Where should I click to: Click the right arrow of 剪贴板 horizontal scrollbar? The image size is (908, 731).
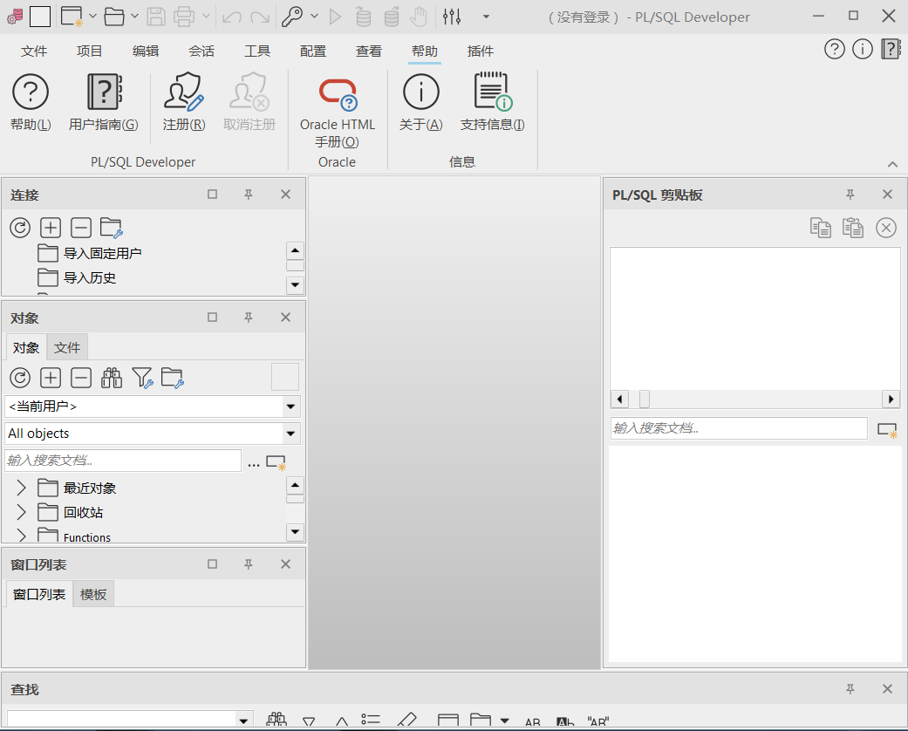point(891,399)
